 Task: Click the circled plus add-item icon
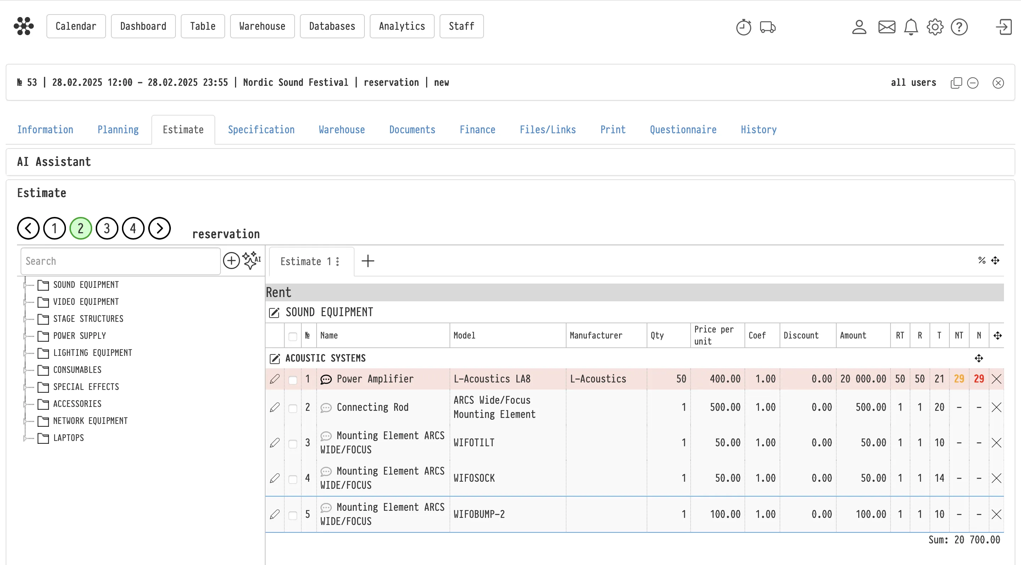coord(231,261)
